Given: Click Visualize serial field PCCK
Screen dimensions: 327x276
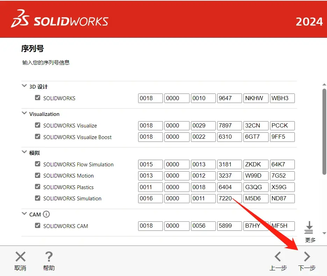Looking at the screenshot, I should pyautogui.click(x=282, y=126).
